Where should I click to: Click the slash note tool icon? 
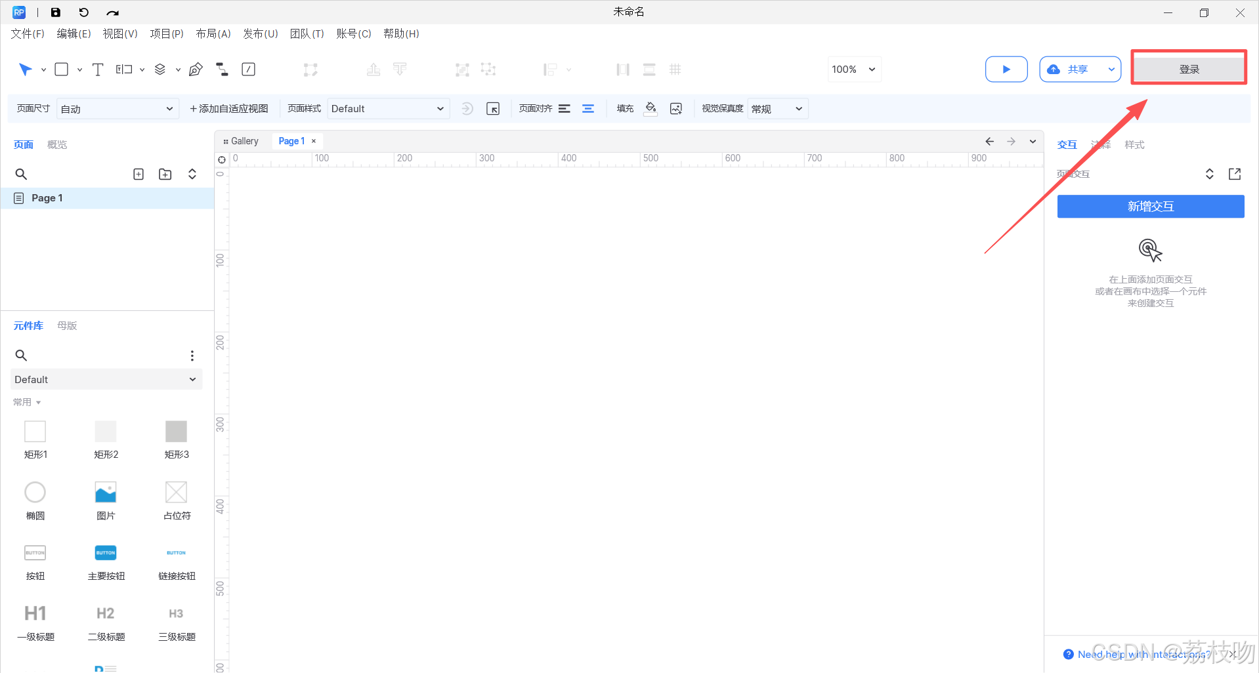click(249, 70)
